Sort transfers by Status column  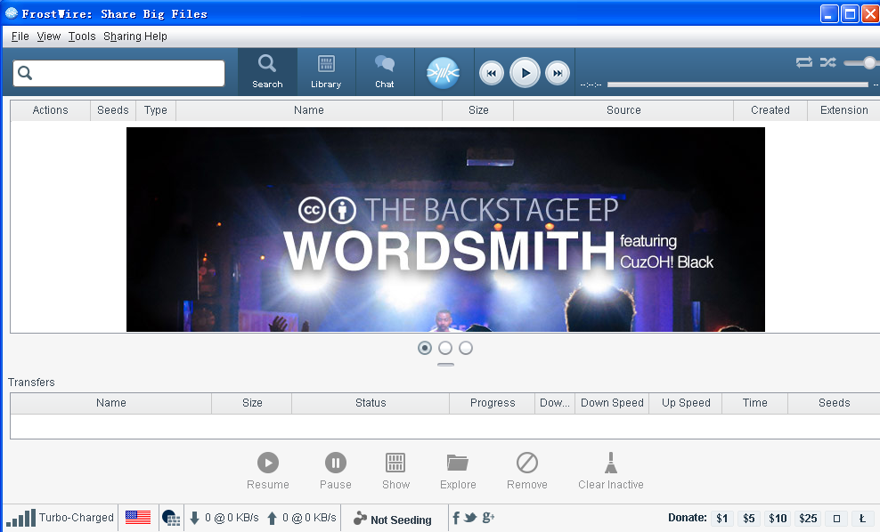tap(371, 403)
